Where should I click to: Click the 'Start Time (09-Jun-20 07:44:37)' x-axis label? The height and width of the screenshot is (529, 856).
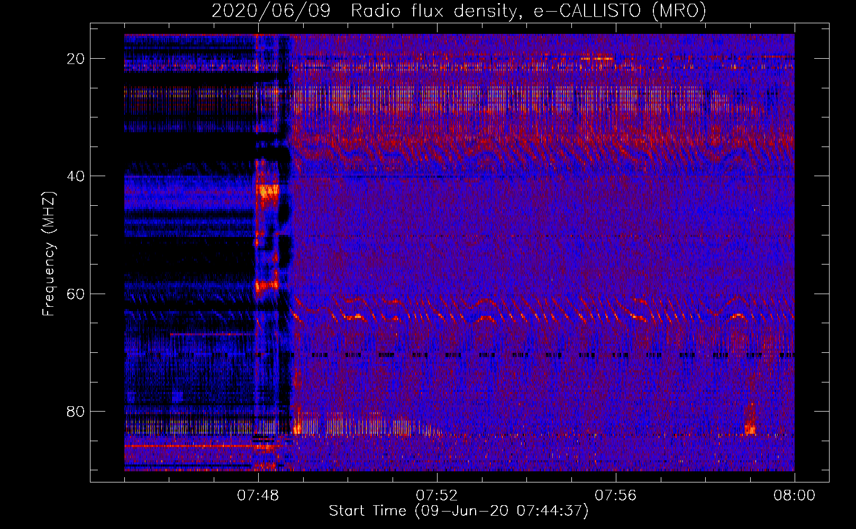[459, 511]
